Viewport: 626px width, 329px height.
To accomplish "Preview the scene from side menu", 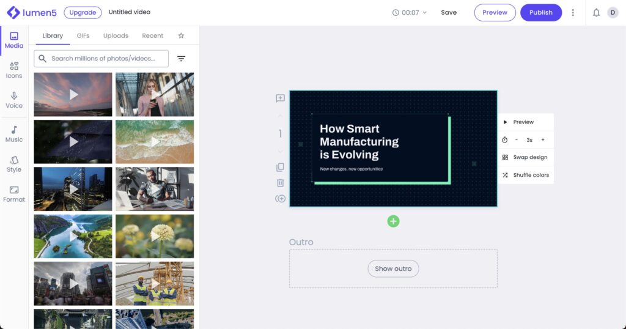I will (x=525, y=122).
